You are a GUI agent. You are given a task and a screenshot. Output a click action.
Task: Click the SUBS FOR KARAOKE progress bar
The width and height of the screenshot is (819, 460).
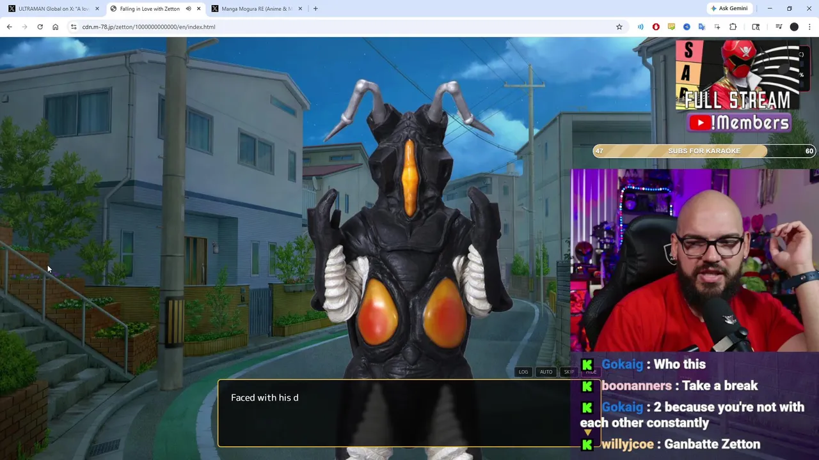tap(704, 151)
